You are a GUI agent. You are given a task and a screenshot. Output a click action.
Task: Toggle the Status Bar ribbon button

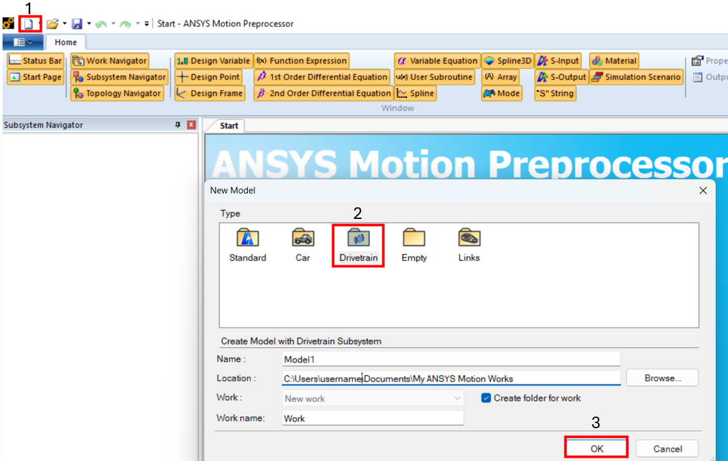click(x=35, y=61)
